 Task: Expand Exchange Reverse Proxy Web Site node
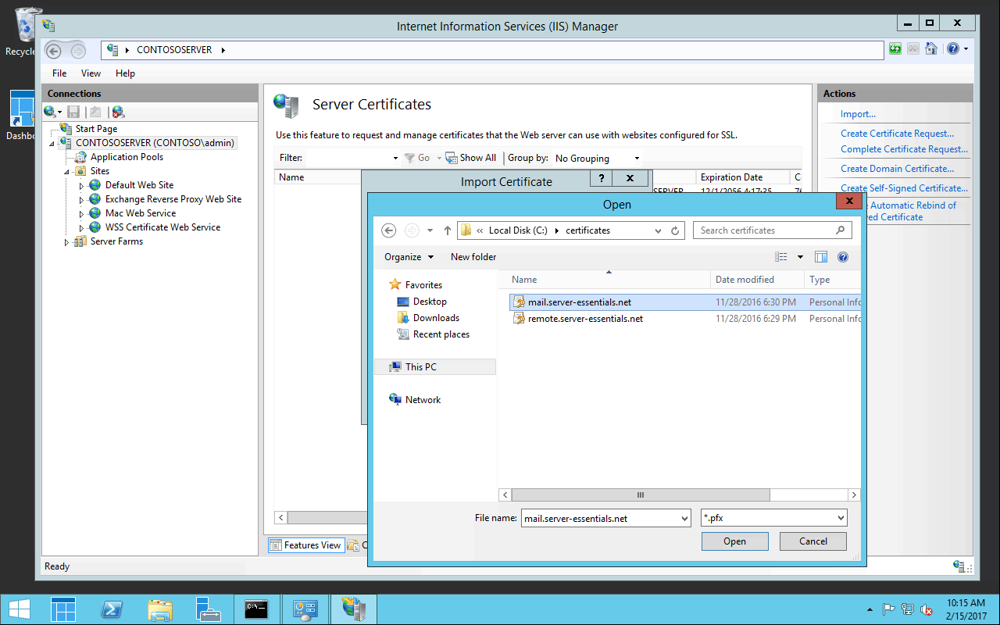point(81,200)
